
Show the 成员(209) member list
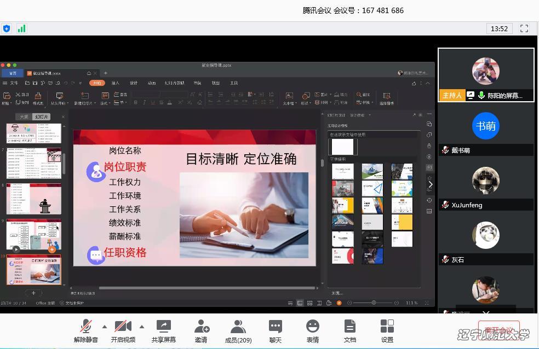point(238,331)
